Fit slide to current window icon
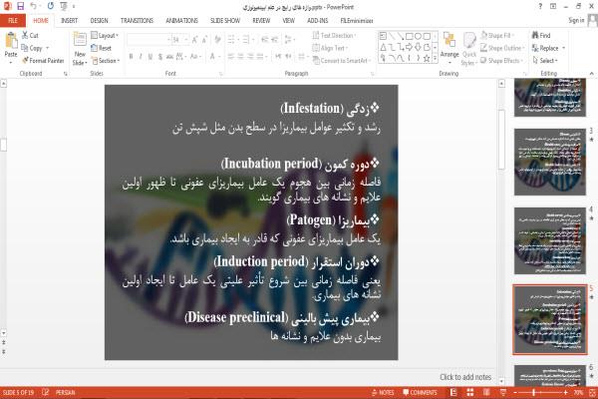 click(x=592, y=392)
